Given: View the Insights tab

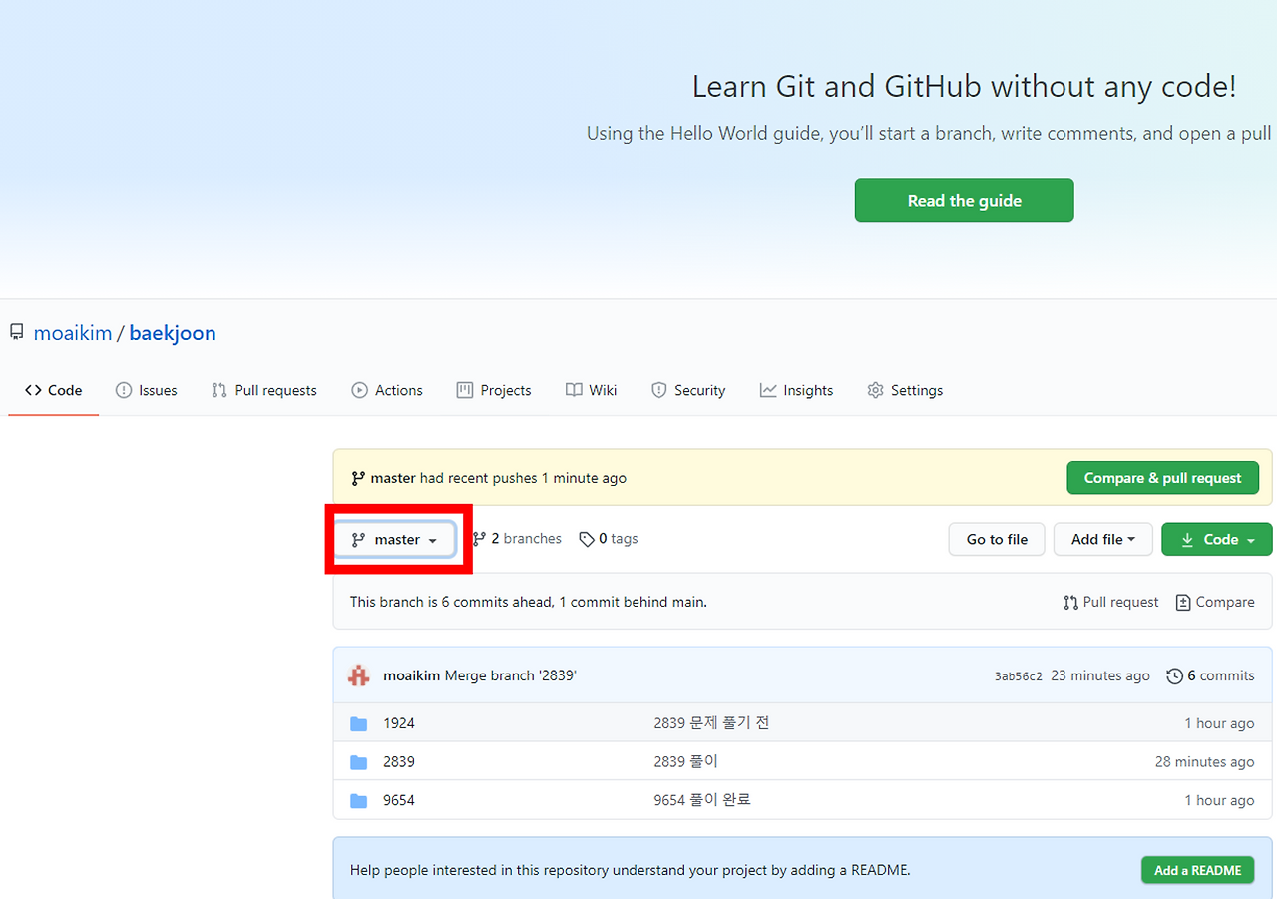Looking at the screenshot, I should coord(796,390).
